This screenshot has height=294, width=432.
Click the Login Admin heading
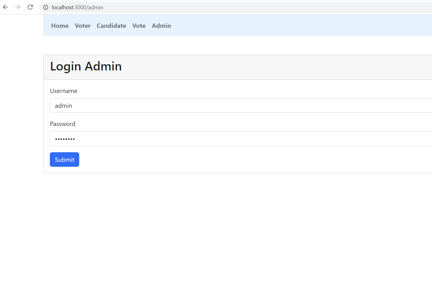point(86,66)
